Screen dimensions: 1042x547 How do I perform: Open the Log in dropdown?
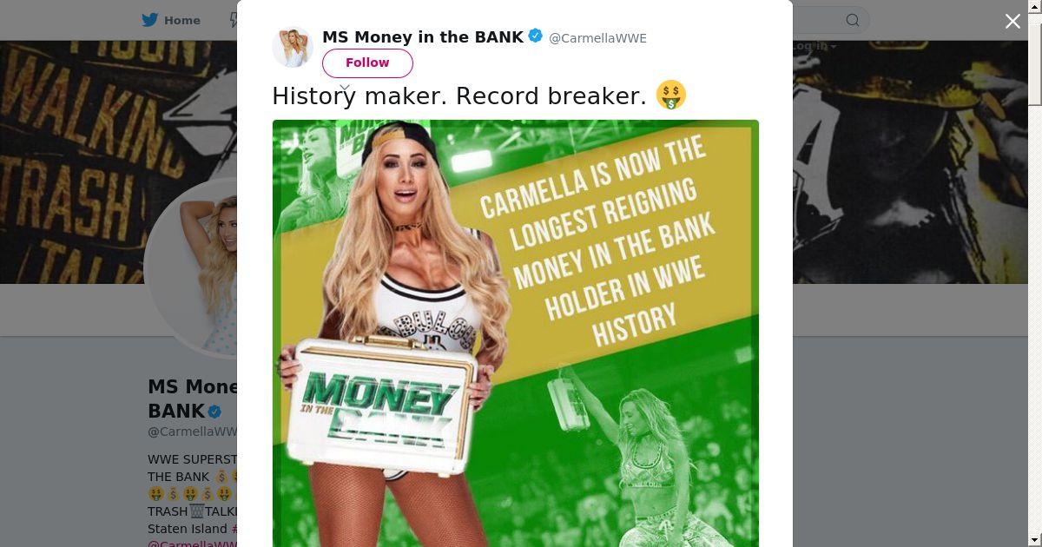[x=813, y=46]
